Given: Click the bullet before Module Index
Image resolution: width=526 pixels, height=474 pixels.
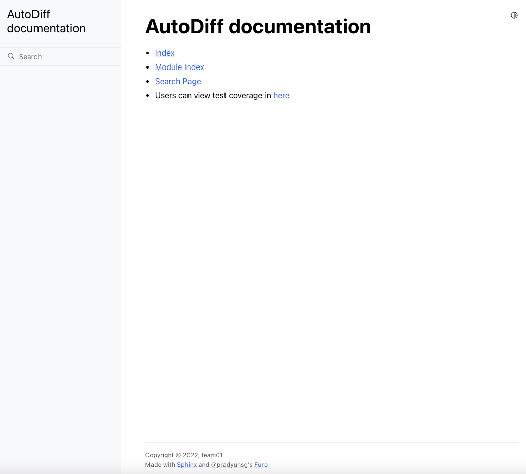Looking at the screenshot, I should click(x=148, y=67).
